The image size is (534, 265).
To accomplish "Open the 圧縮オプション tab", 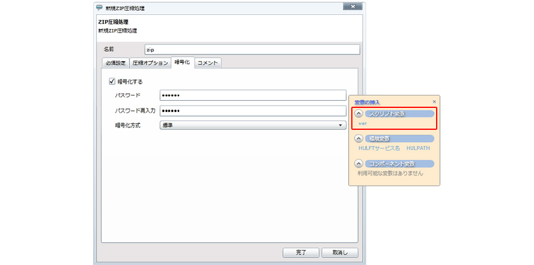I will [x=150, y=63].
